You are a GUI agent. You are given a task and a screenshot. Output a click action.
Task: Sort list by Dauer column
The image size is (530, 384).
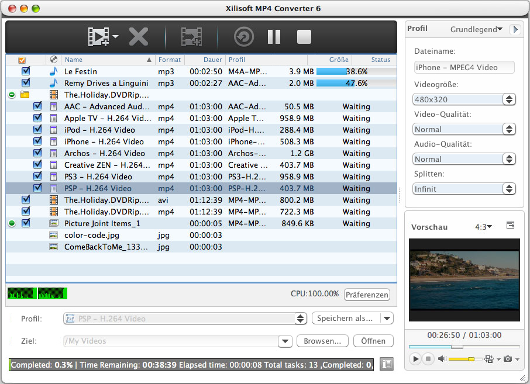pyautogui.click(x=205, y=60)
